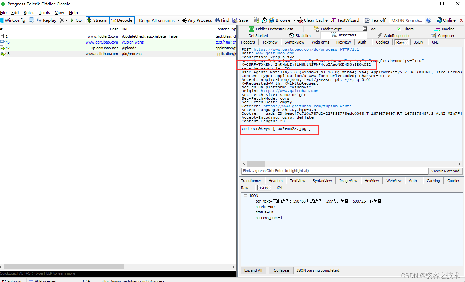Select the response ImageView tab
Image resolution: width=465 pixels, height=282 pixels.
[x=348, y=181]
